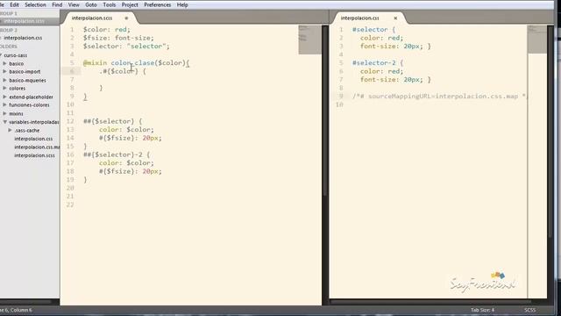Click the right editor minimap

coord(537,39)
